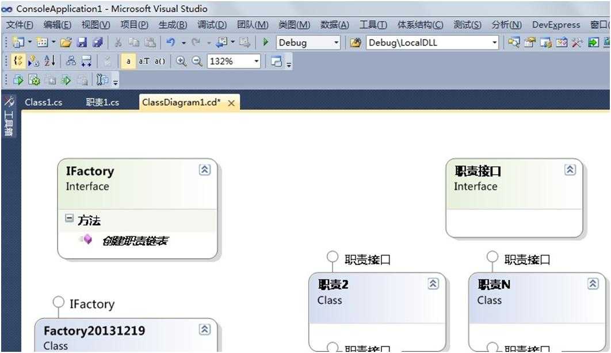Zoom out on the class diagram

click(197, 61)
